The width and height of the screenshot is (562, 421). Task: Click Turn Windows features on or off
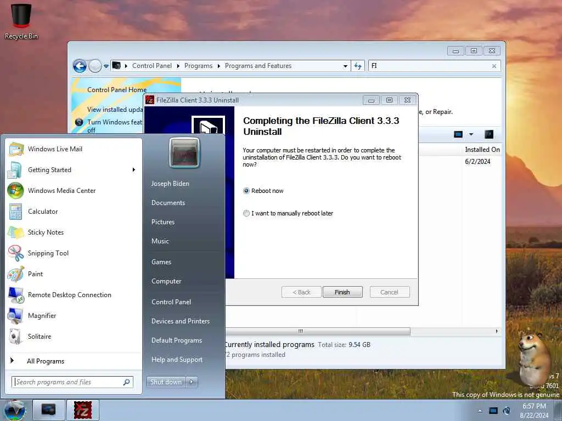click(114, 126)
